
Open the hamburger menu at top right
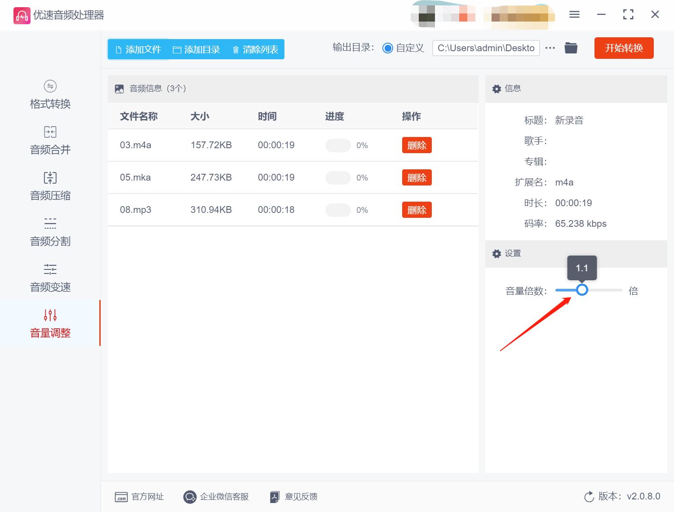[574, 14]
